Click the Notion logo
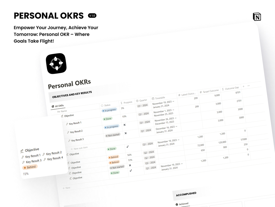 point(257,17)
